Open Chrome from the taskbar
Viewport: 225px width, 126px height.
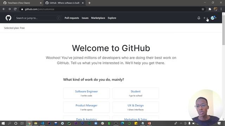tap(29, 123)
